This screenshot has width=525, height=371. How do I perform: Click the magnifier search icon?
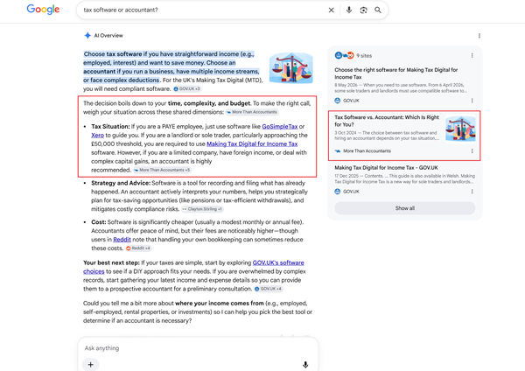[x=378, y=10]
